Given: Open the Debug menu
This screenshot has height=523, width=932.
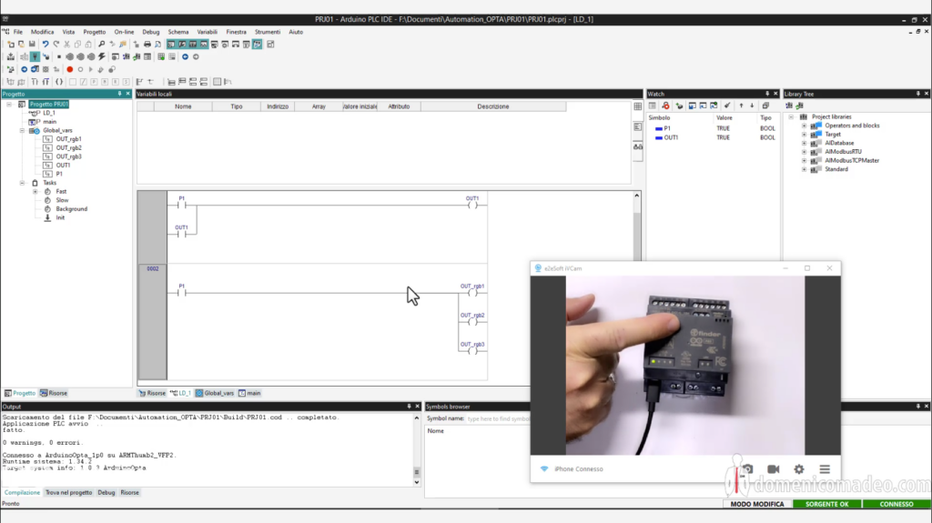Looking at the screenshot, I should tap(151, 32).
